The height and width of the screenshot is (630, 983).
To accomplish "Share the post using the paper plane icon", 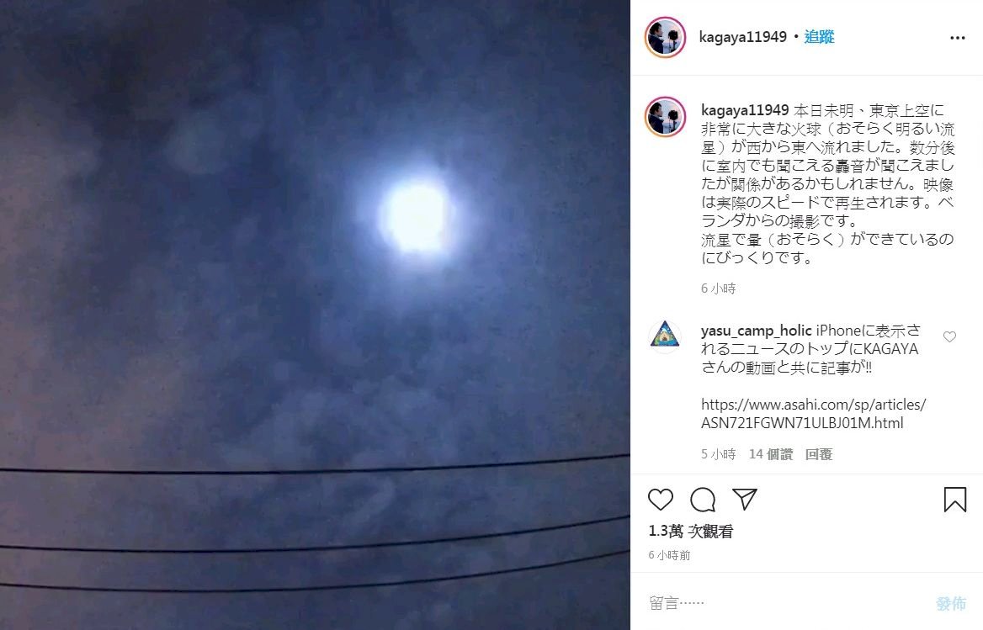I will click(x=745, y=499).
